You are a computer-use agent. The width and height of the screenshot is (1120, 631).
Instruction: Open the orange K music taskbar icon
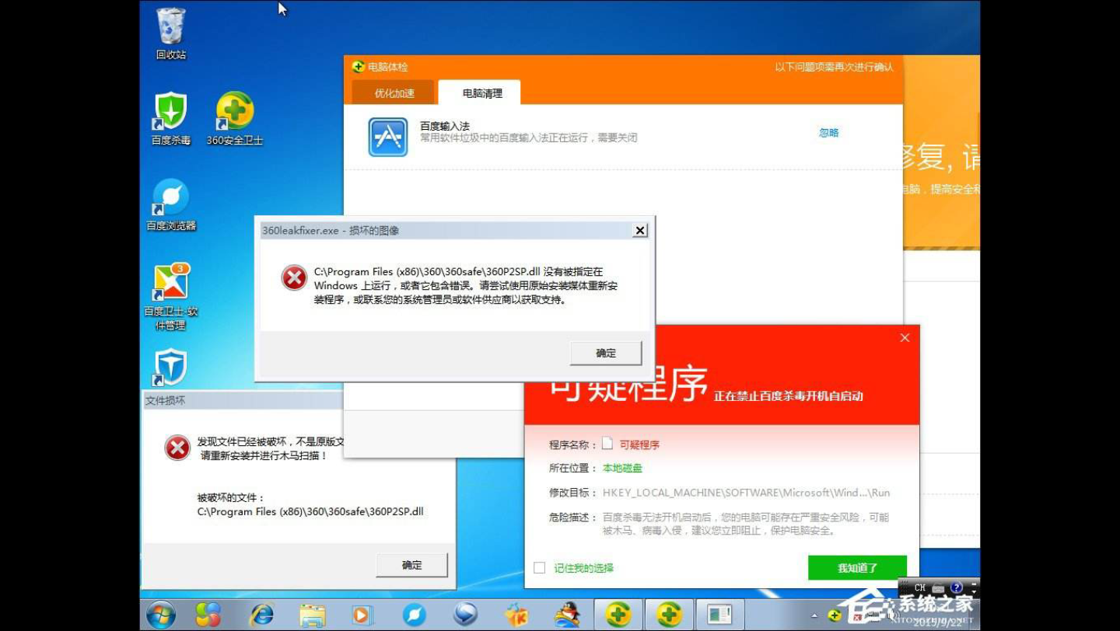click(516, 615)
